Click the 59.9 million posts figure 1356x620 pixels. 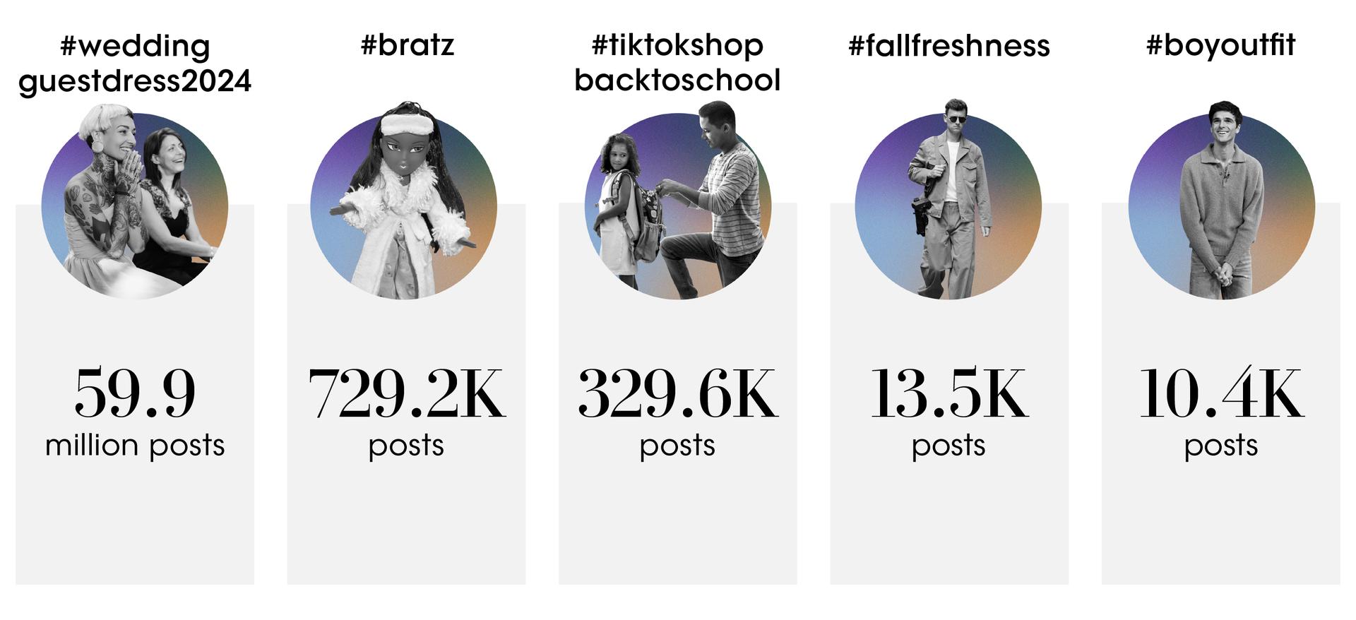tap(135, 393)
